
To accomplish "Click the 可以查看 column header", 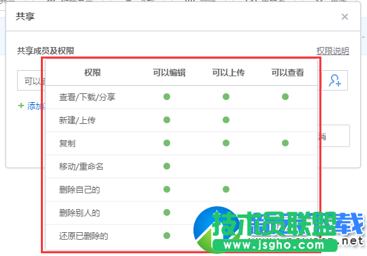I will [x=287, y=73].
